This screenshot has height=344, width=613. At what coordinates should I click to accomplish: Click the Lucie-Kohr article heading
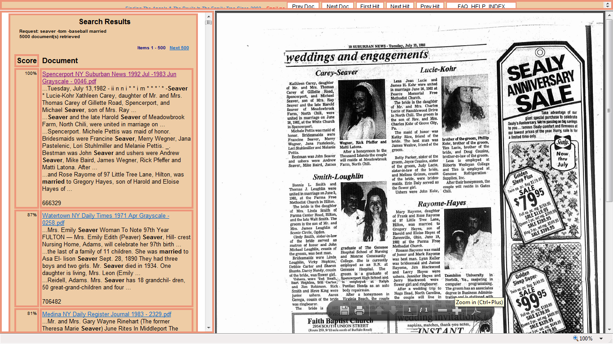pos(438,69)
